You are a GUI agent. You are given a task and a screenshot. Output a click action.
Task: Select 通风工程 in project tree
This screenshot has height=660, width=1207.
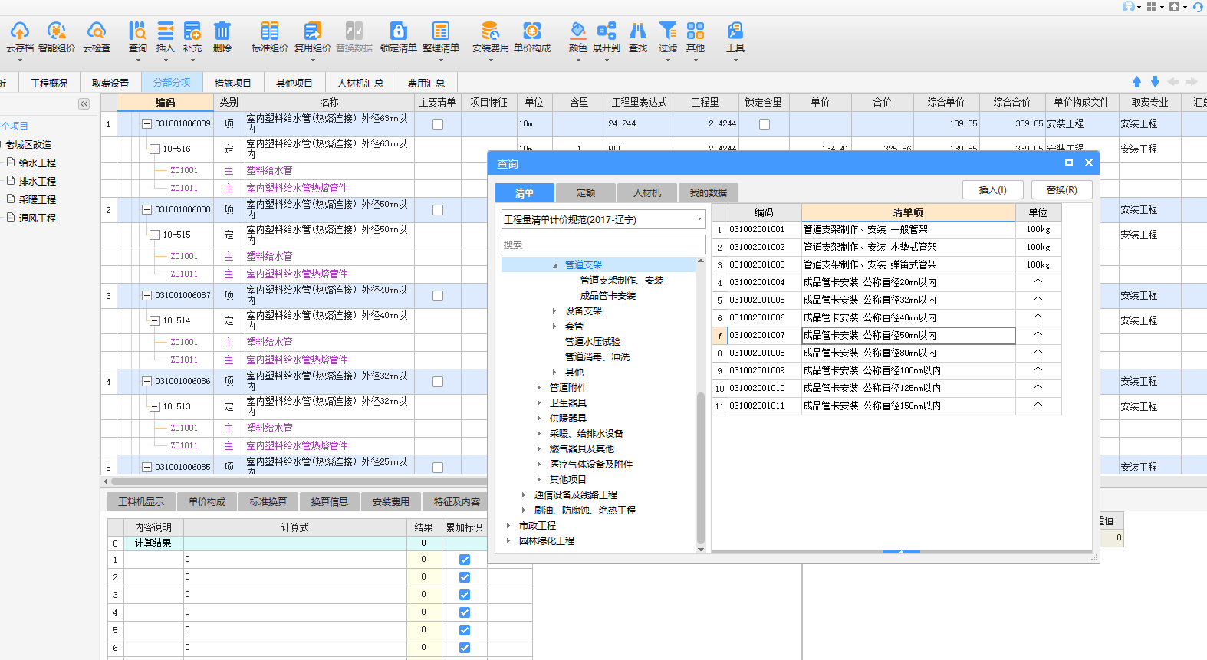point(38,218)
